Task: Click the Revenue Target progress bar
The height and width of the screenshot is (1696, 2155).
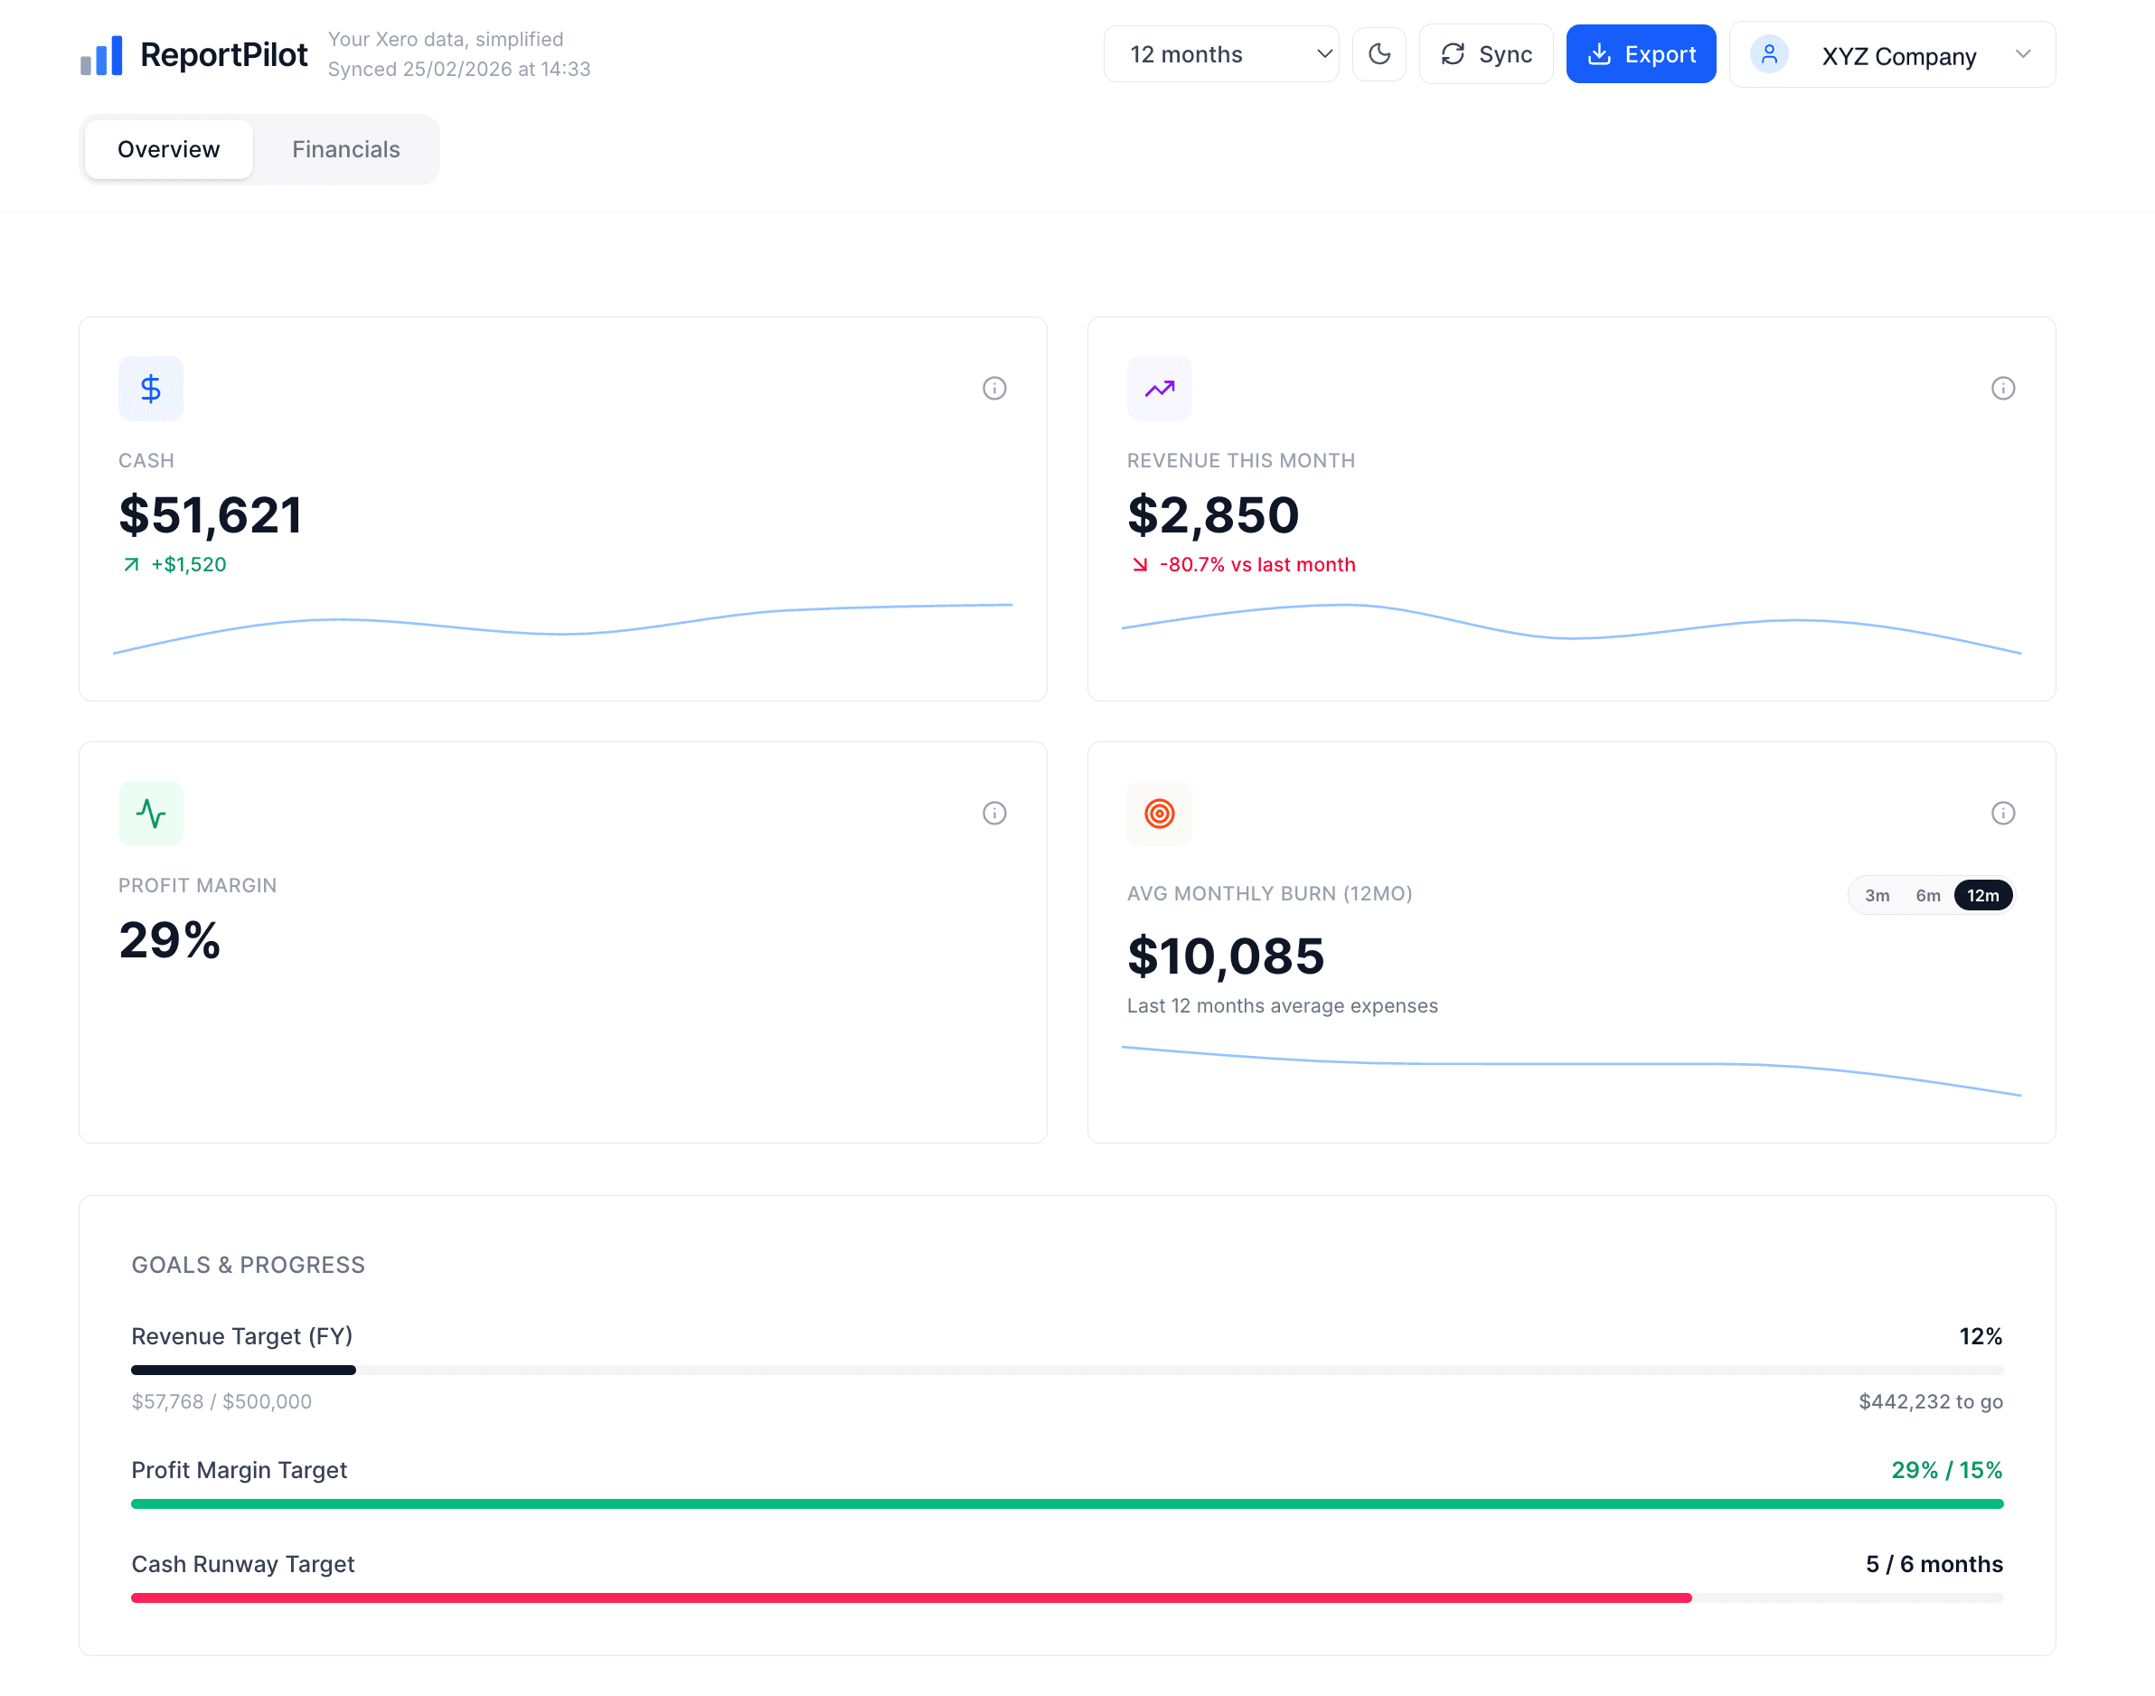Action: (1067, 1370)
